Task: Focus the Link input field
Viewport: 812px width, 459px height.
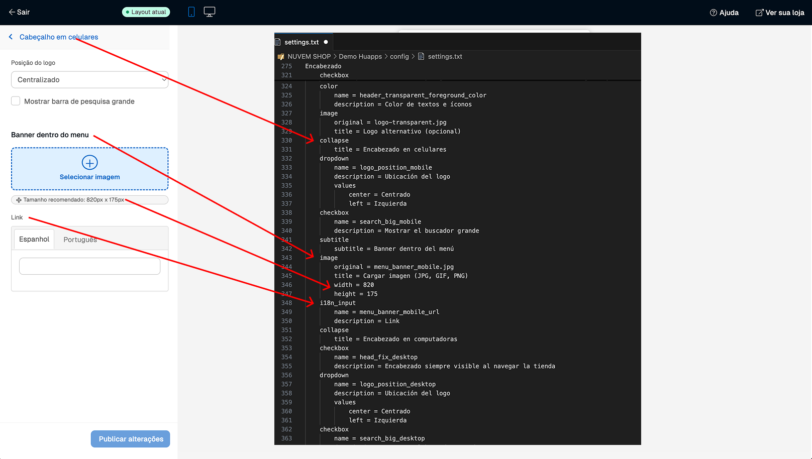Action: [89, 266]
